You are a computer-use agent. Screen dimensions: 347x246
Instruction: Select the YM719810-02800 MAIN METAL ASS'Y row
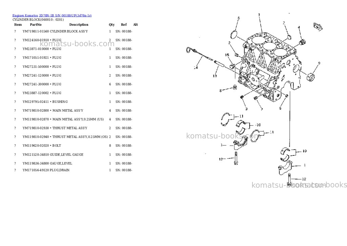pyautogui.click(x=73, y=110)
